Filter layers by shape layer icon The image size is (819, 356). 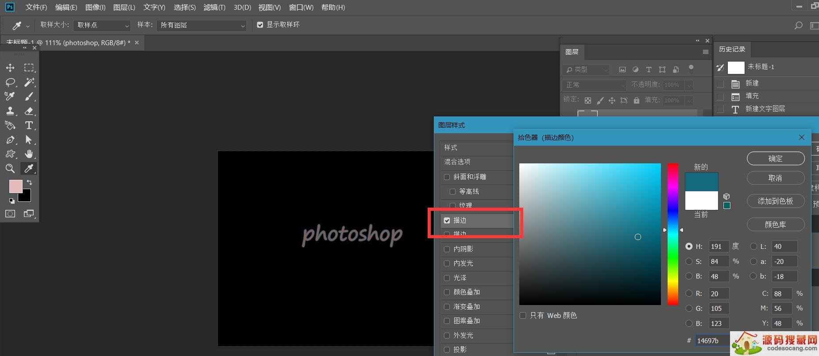tap(662, 70)
